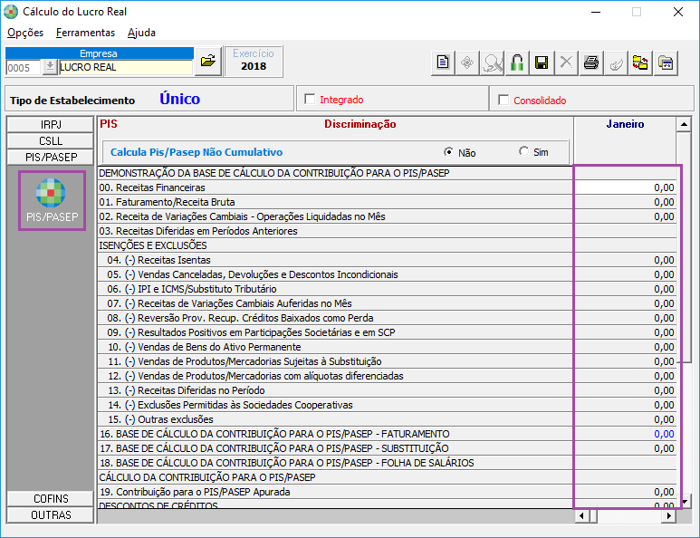Check the Consolidado checkbox

[503, 100]
